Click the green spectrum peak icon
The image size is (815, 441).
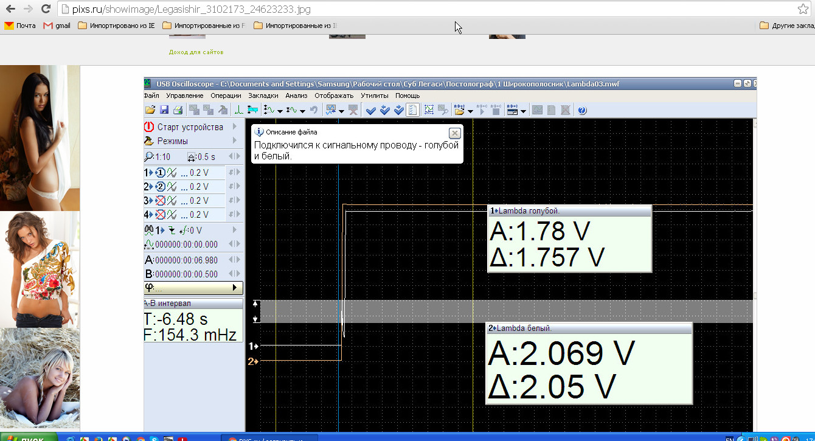click(239, 110)
